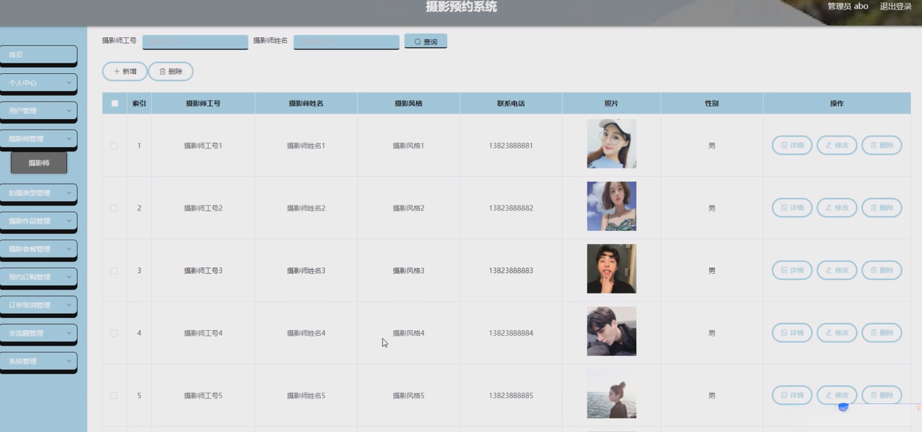The image size is (922, 432).
Task: Click the plus icon in 新增 button
Action: click(116, 71)
